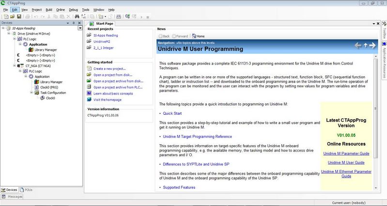Click the Copy toolbar icon
Viewport: 387px width, 206px height.
[56, 16]
